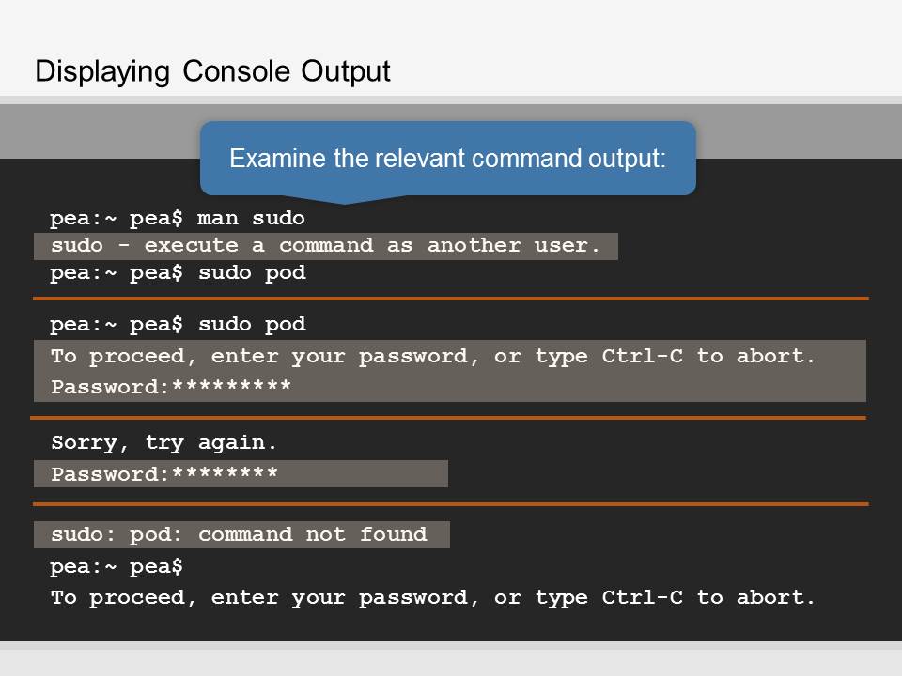Click the 'Displaying Console Output' slide title
Viewport: 902px width, 676px height.
(x=212, y=72)
